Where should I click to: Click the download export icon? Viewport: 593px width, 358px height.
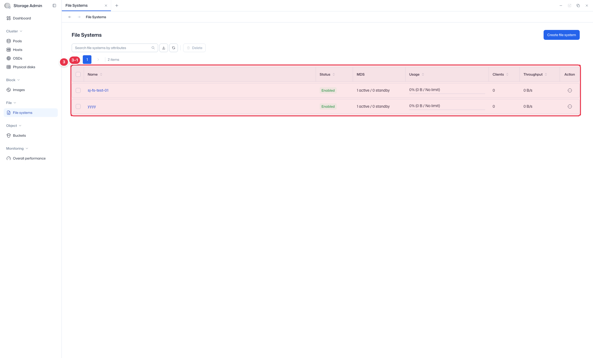(164, 48)
